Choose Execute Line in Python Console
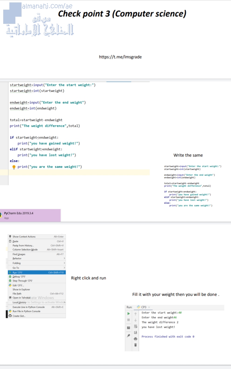 click(x=37, y=307)
